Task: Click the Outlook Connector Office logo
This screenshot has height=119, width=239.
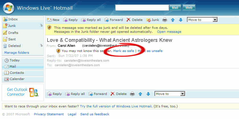Action: pyautogui.click(x=34, y=92)
